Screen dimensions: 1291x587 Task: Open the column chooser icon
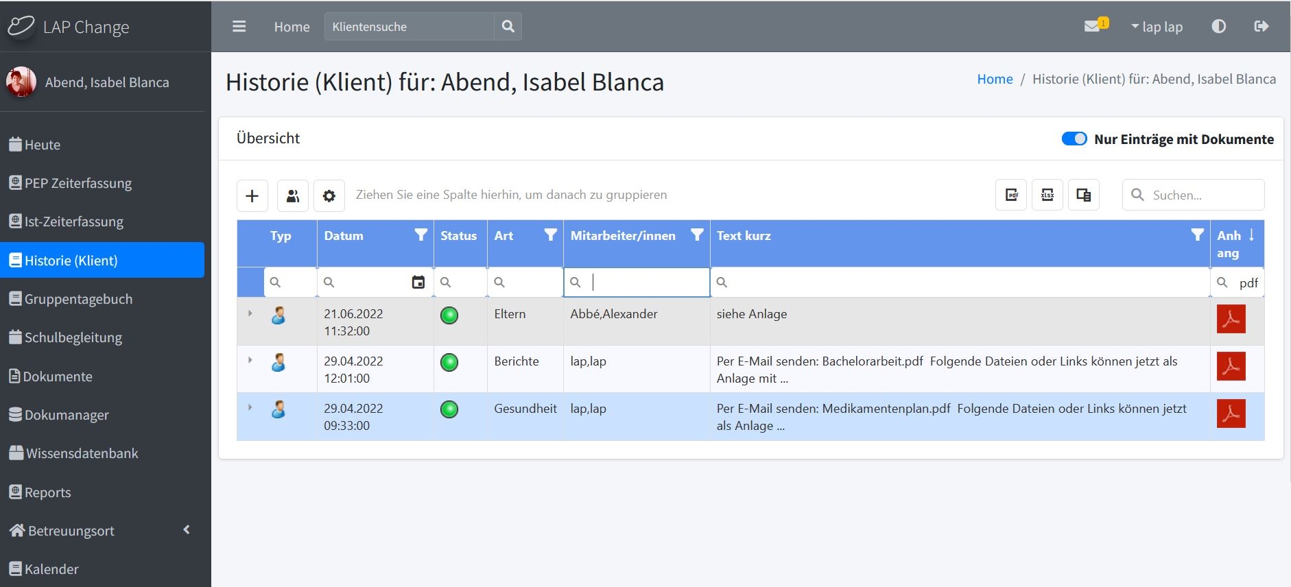tap(1084, 195)
